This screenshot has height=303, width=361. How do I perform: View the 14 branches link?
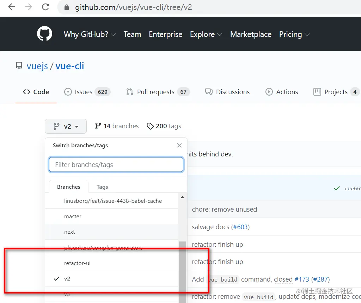click(117, 126)
